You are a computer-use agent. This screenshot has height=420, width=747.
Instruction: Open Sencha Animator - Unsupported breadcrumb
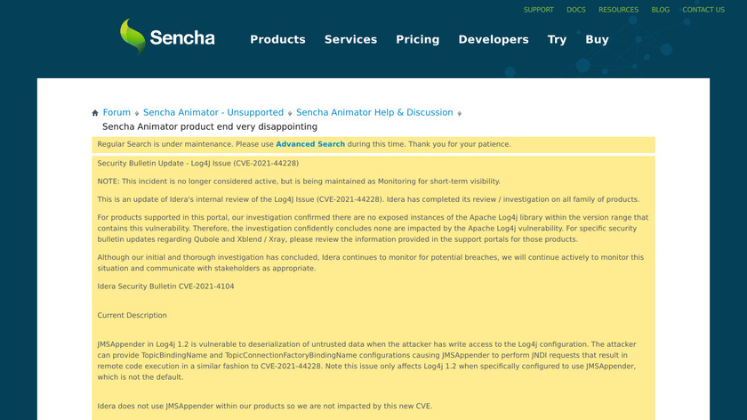213,112
